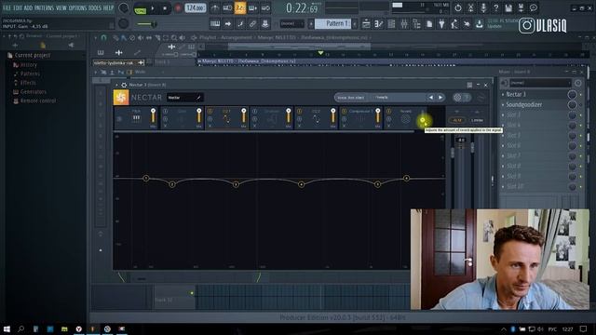This screenshot has height=335, width=596.
Task: Expand the Nectar 3 slot menu arrow
Action: [503, 94]
